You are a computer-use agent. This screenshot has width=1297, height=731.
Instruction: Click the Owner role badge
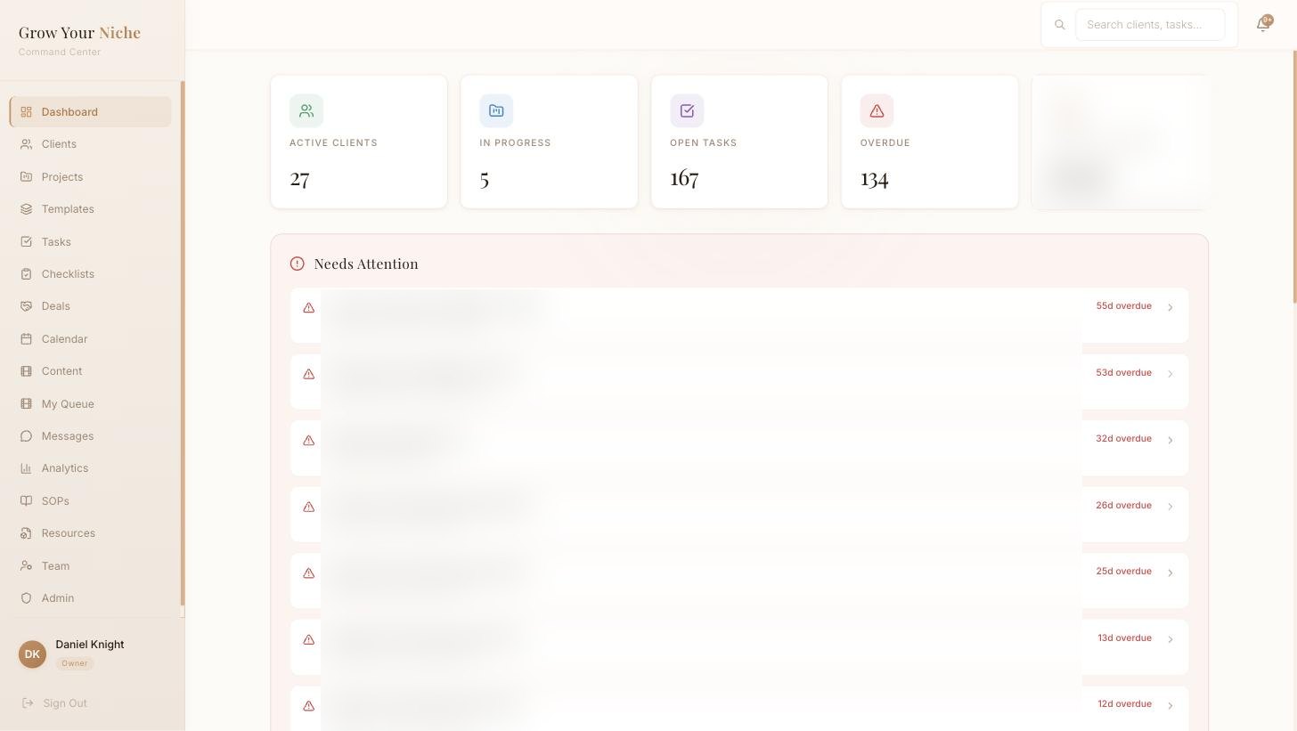point(75,663)
